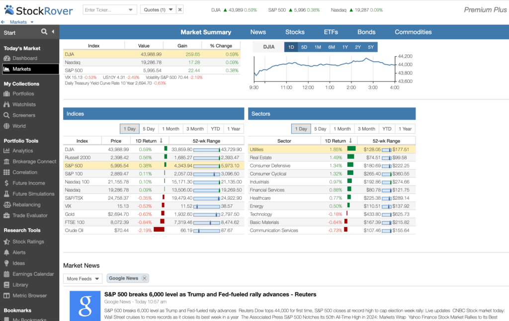Switch Sectors table to YTD

tap(387, 129)
